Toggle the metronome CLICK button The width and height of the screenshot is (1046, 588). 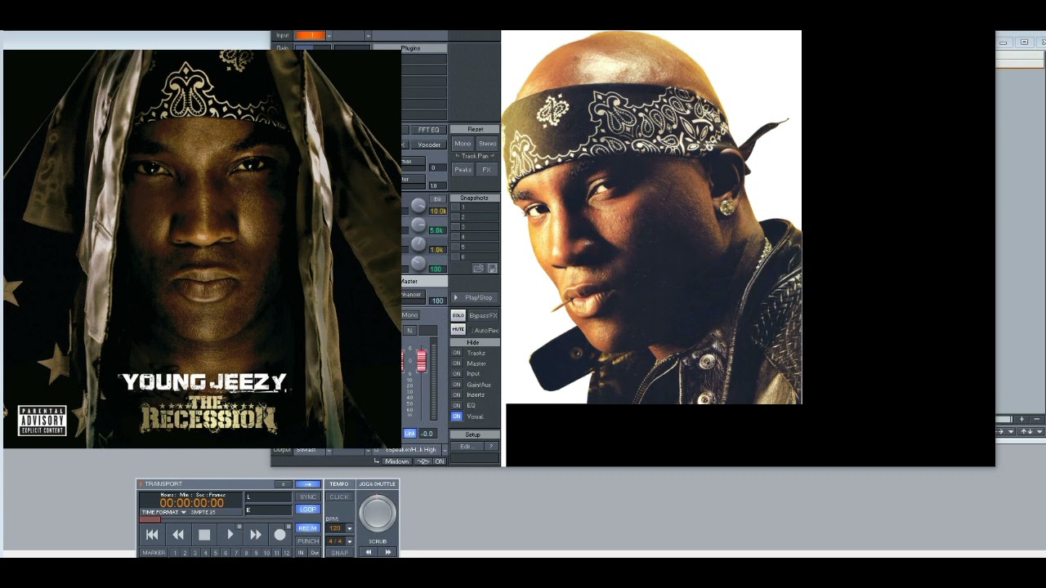point(339,497)
